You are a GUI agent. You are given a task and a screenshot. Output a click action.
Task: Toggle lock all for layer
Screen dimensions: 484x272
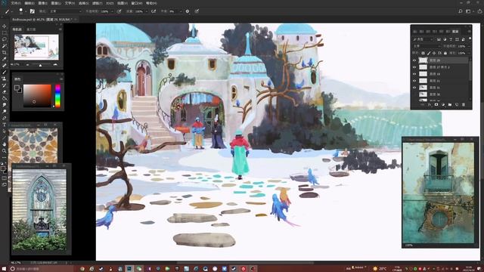445,54
